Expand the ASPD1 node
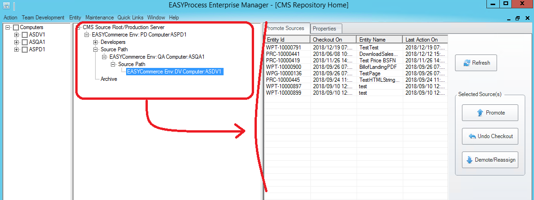The height and width of the screenshot is (200, 534). tap(16, 50)
